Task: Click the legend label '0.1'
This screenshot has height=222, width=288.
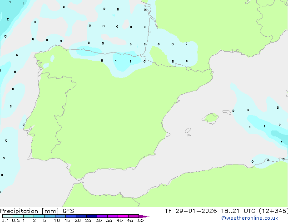Action: coord(5,220)
